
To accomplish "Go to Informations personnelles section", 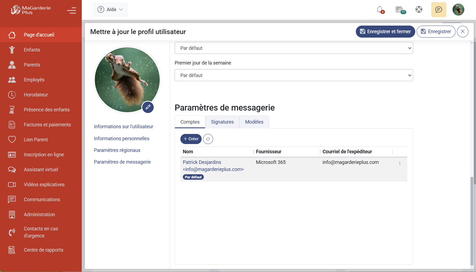I will click(122, 139).
